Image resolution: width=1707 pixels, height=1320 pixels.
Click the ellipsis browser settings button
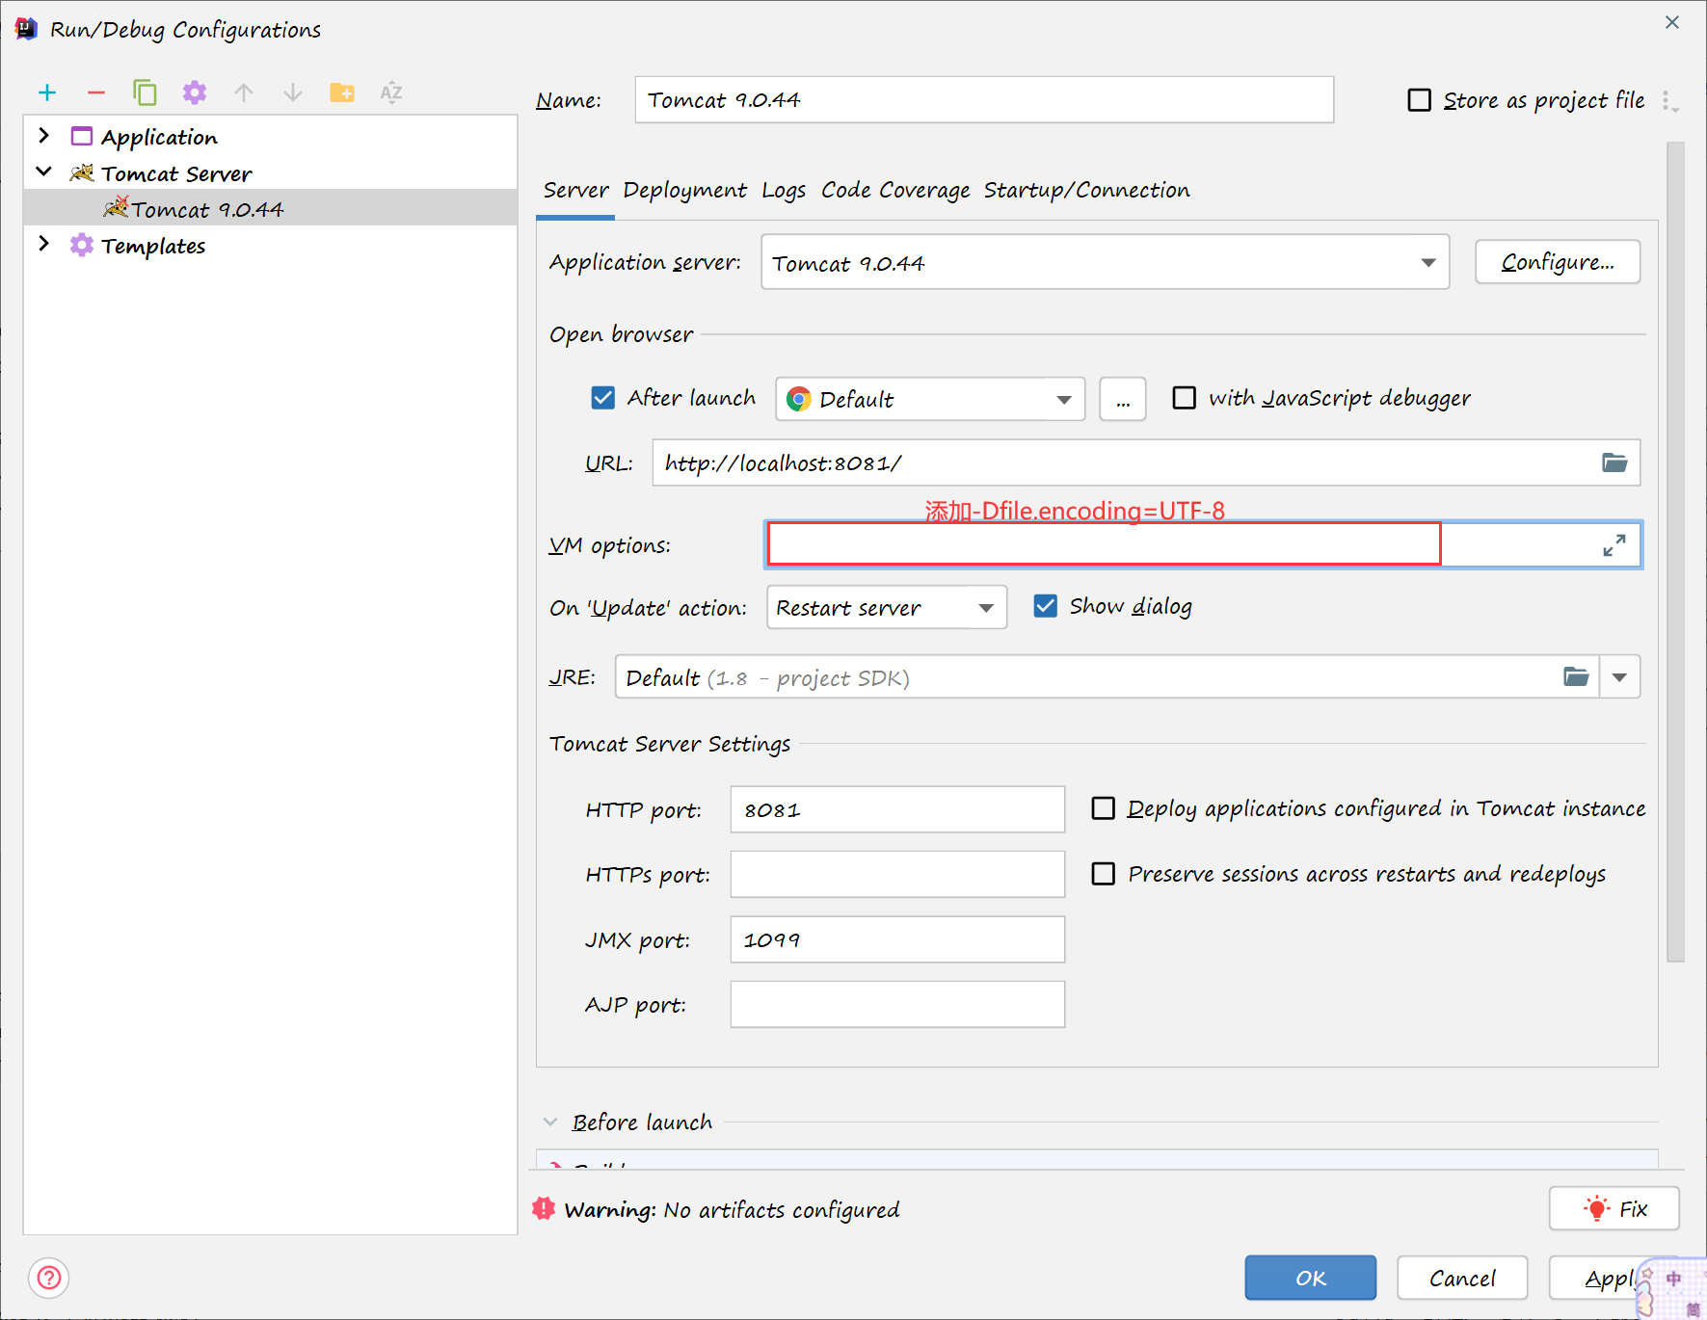1123,399
